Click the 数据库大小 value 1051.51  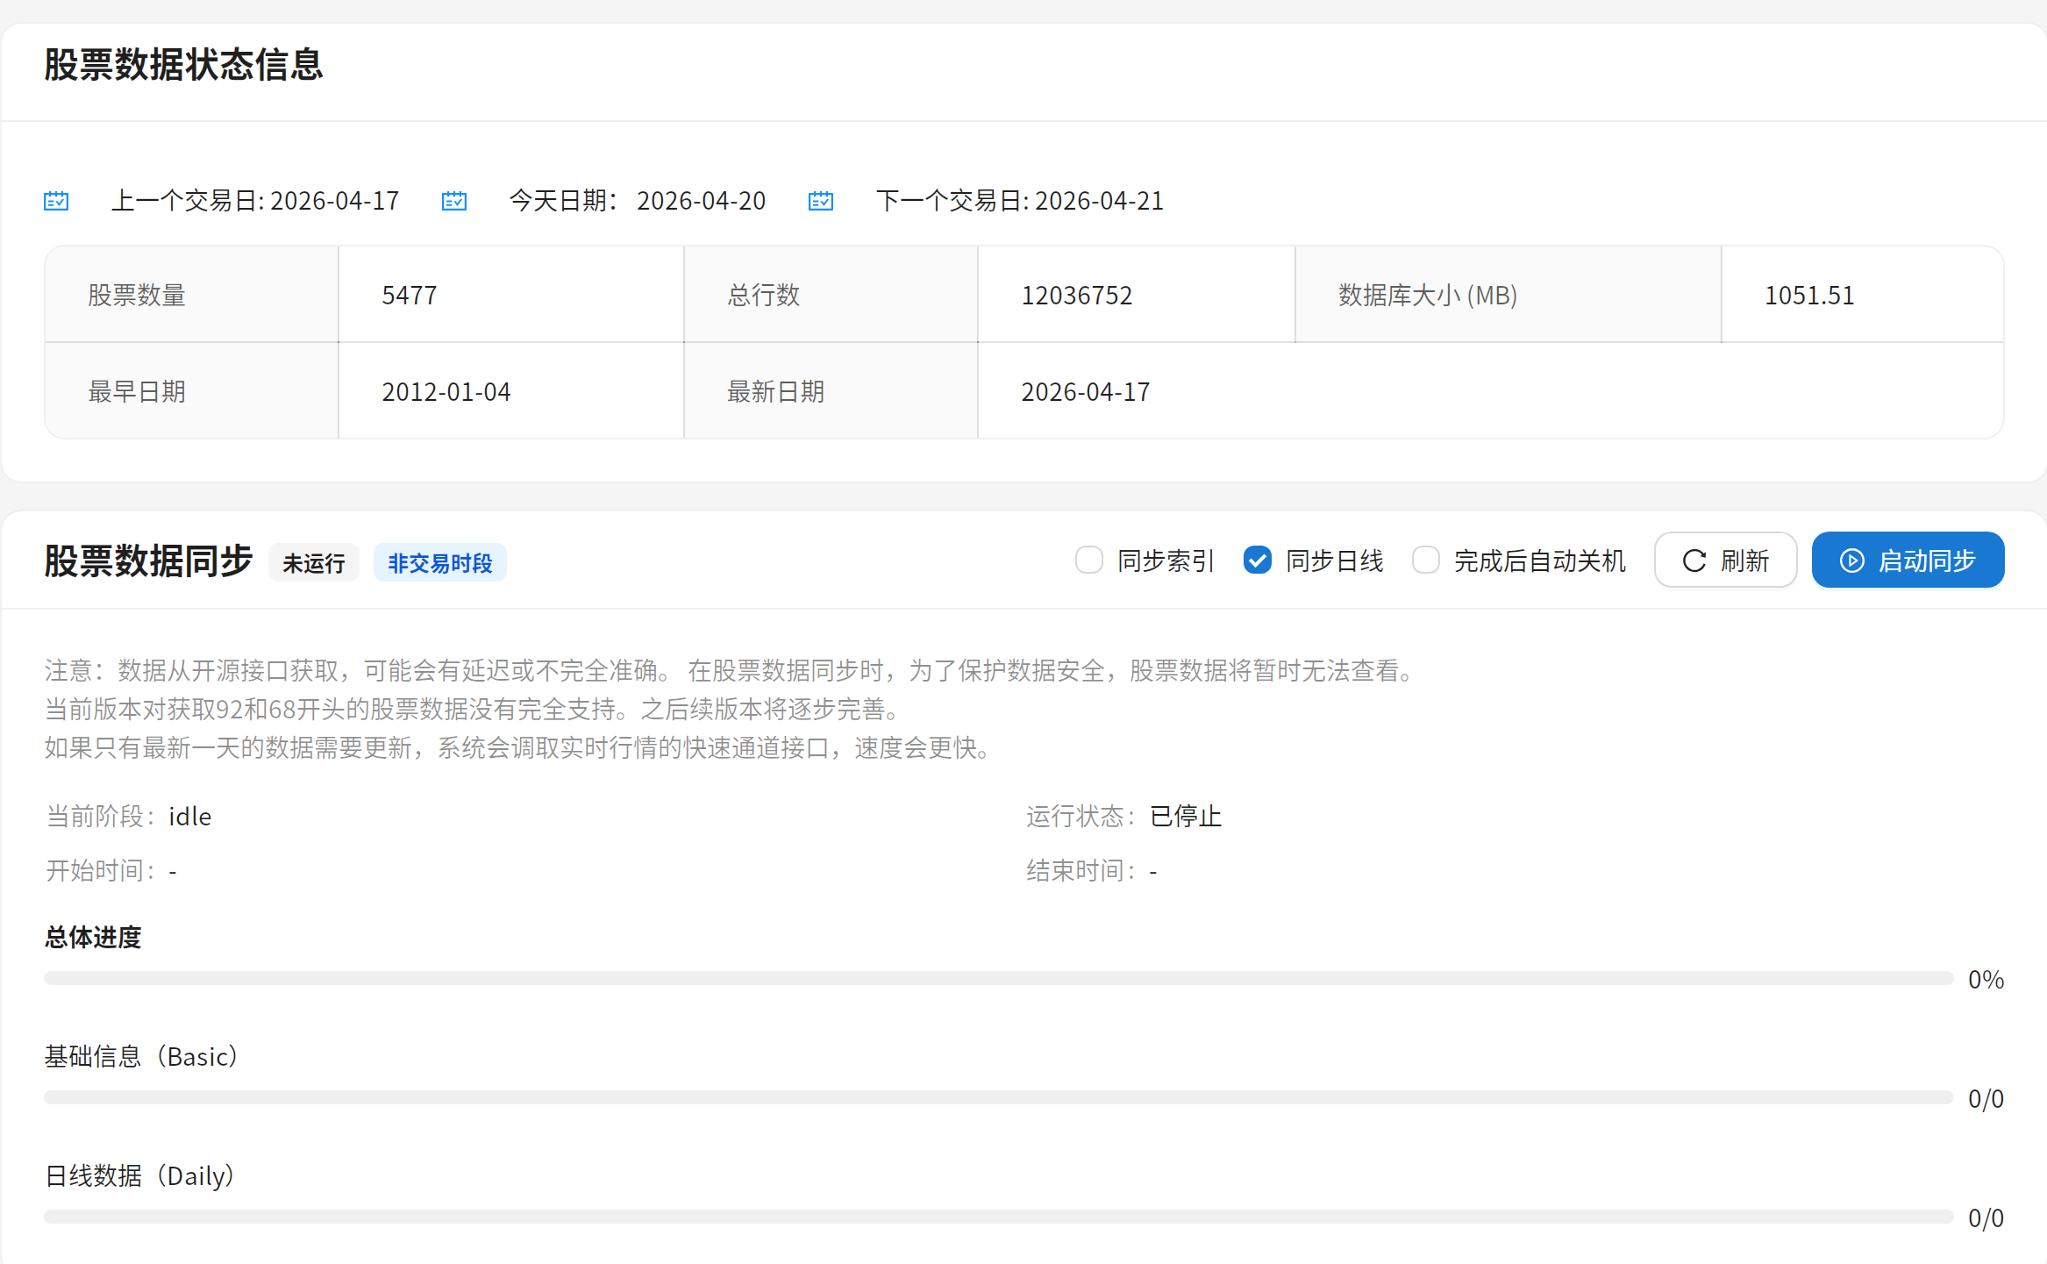1808,296
